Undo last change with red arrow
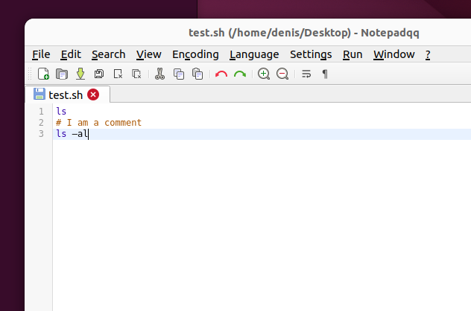Image resolution: width=471 pixels, height=311 pixels. click(x=221, y=74)
